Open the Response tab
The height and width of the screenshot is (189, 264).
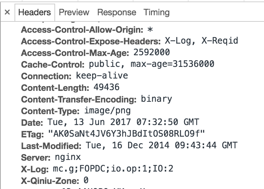(x=117, y=12)
